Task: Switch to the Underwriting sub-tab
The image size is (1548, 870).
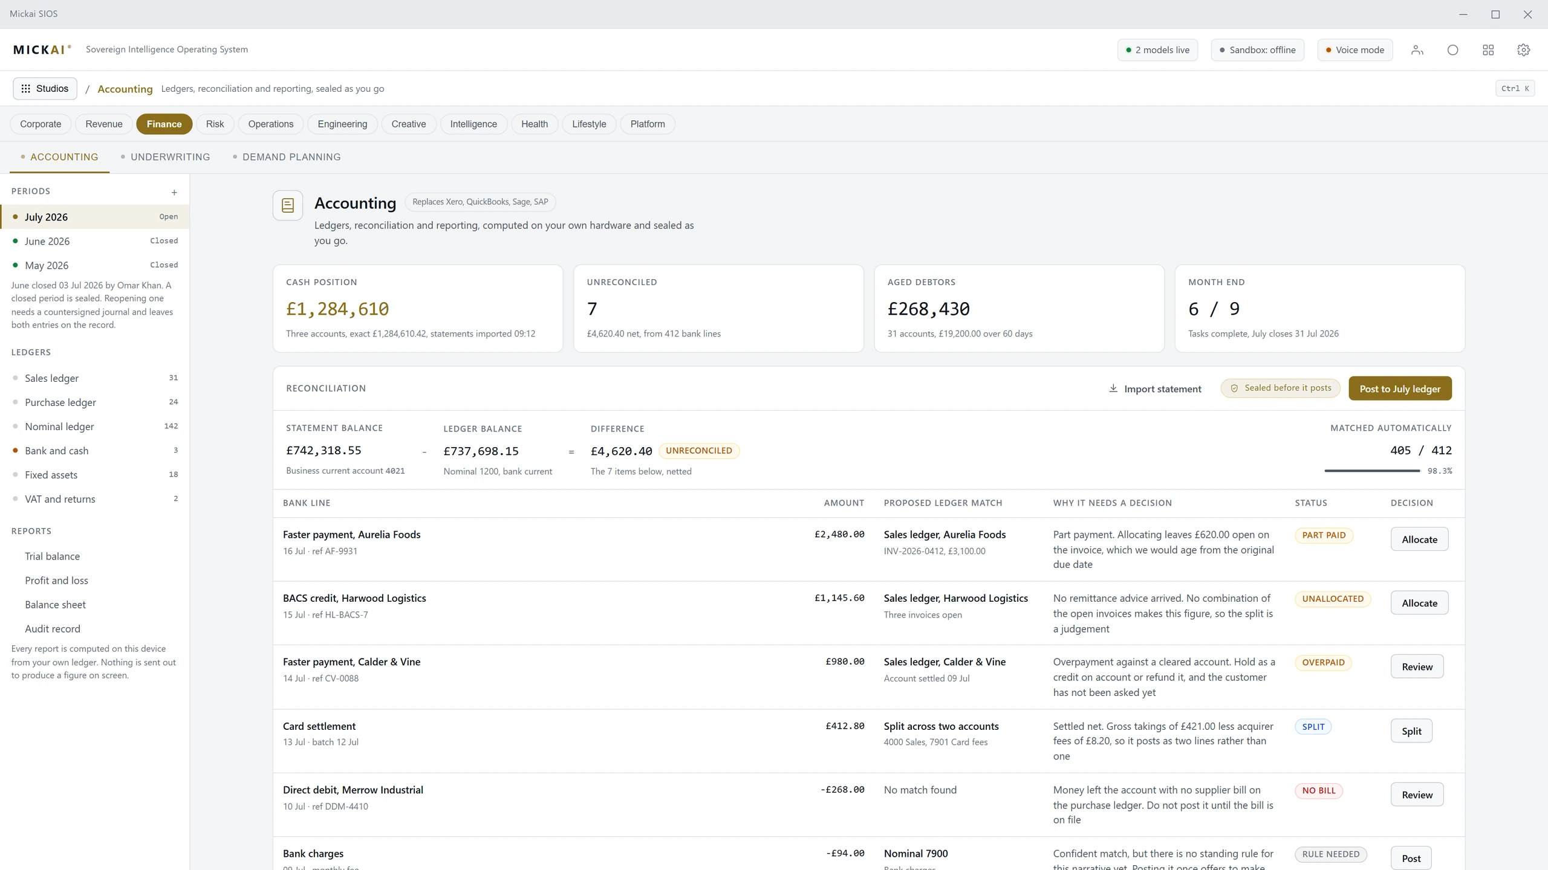Action: tap(165, 157)
